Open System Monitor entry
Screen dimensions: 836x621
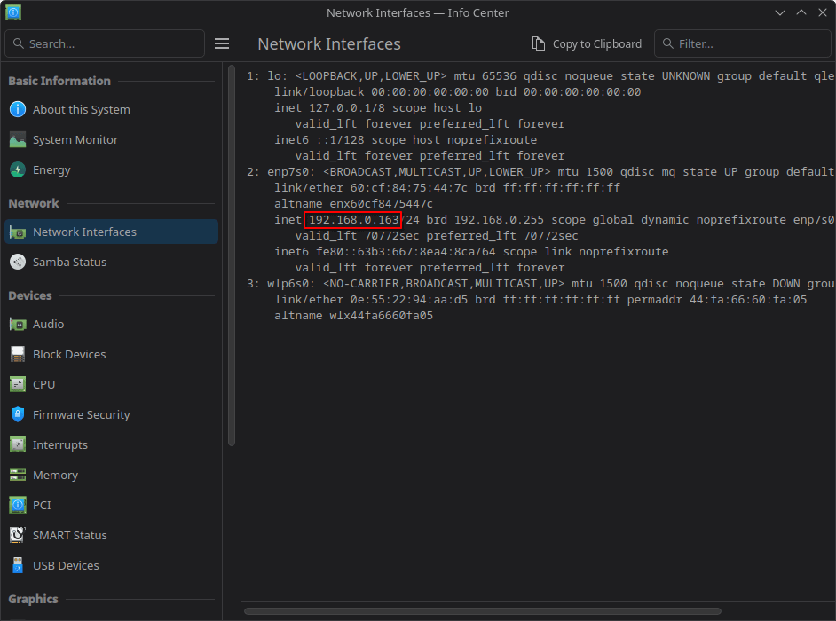[x=112, y=139]
